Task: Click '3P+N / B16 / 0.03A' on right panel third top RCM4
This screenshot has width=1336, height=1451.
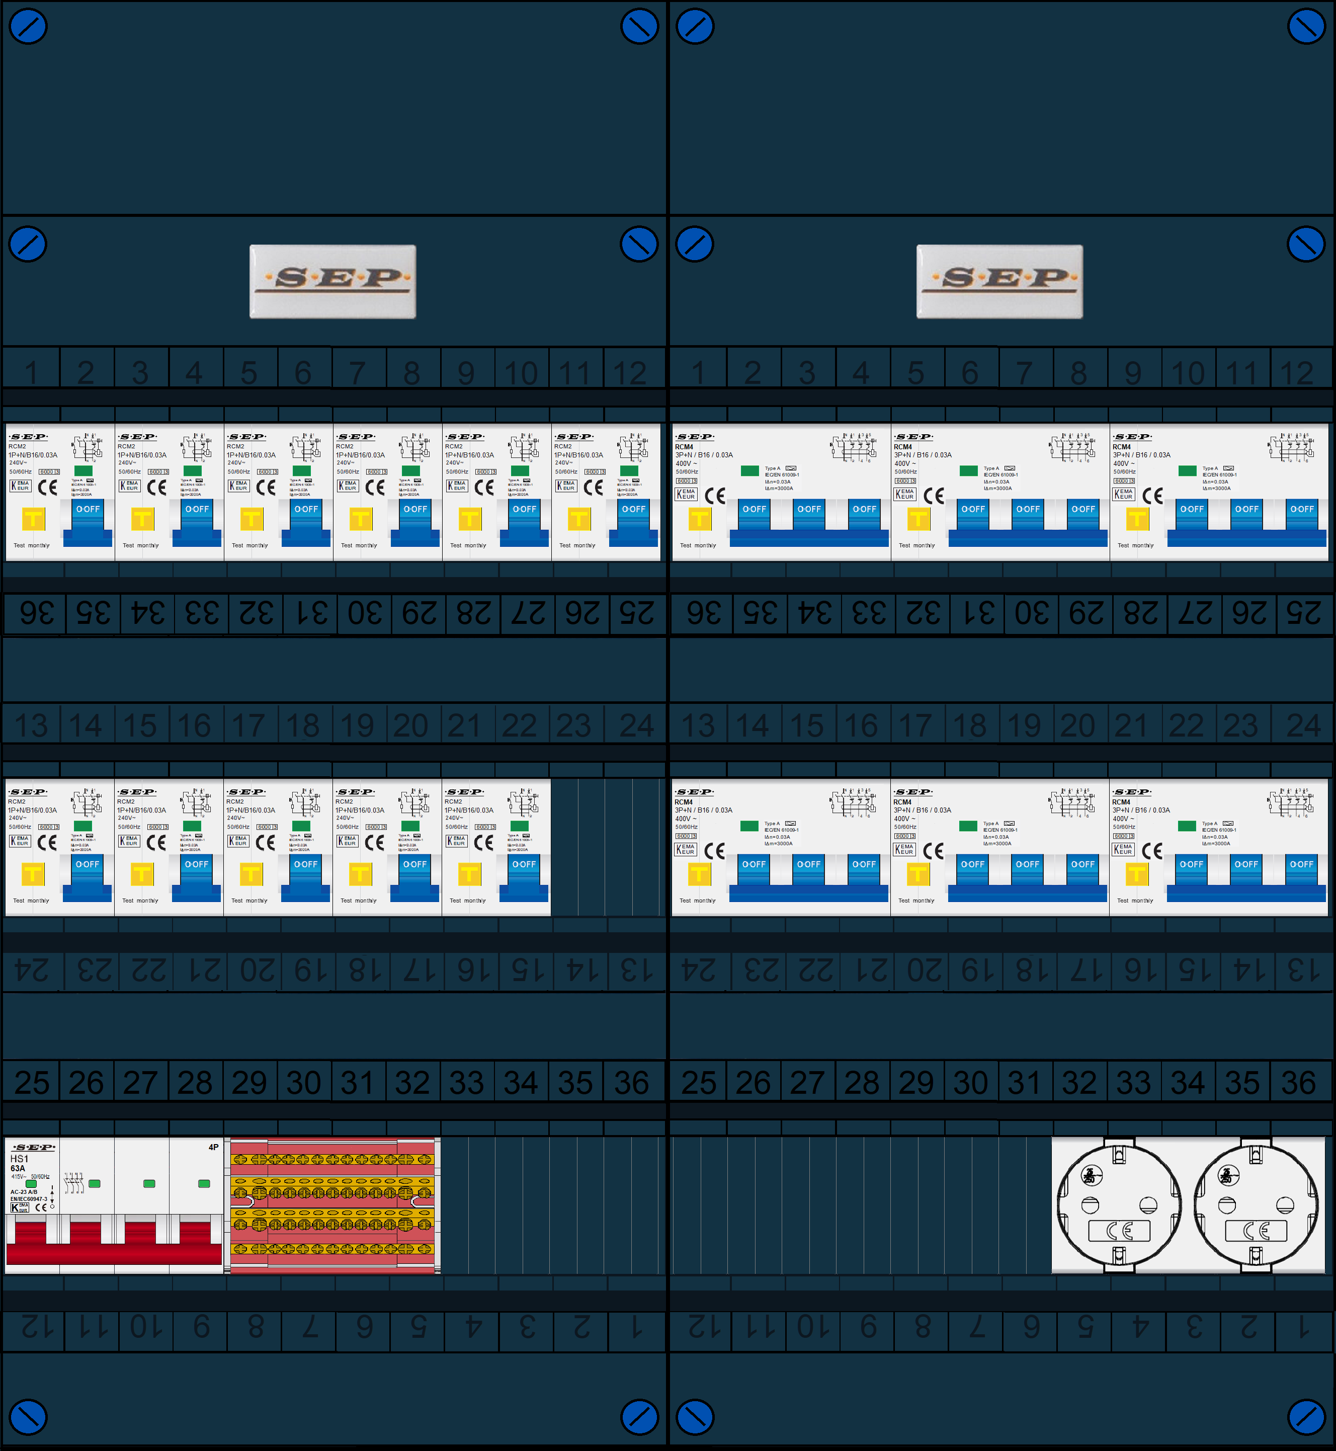Action: [x=1141, y=455]
